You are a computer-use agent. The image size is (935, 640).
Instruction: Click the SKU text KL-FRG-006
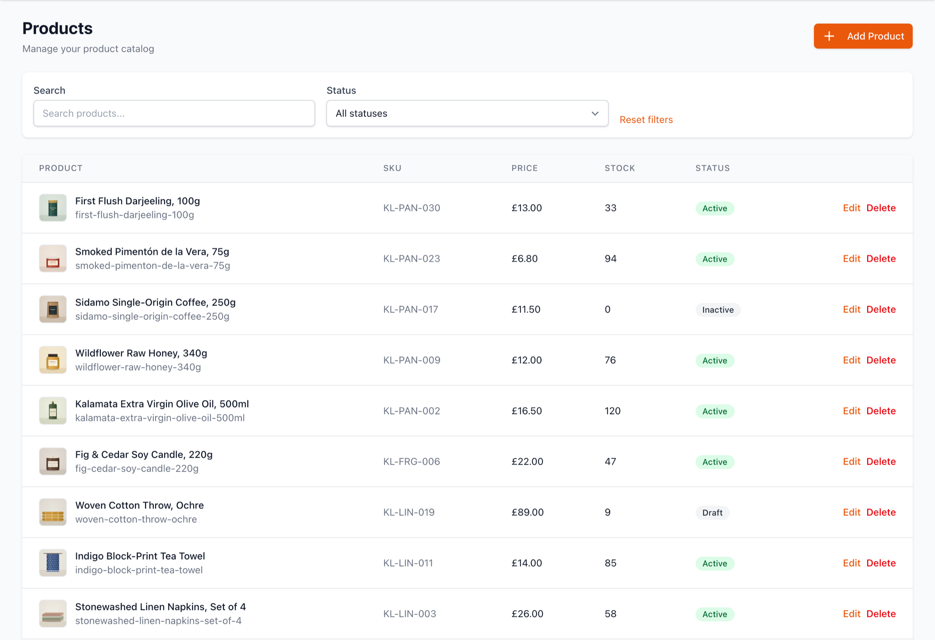coord(411,461)
